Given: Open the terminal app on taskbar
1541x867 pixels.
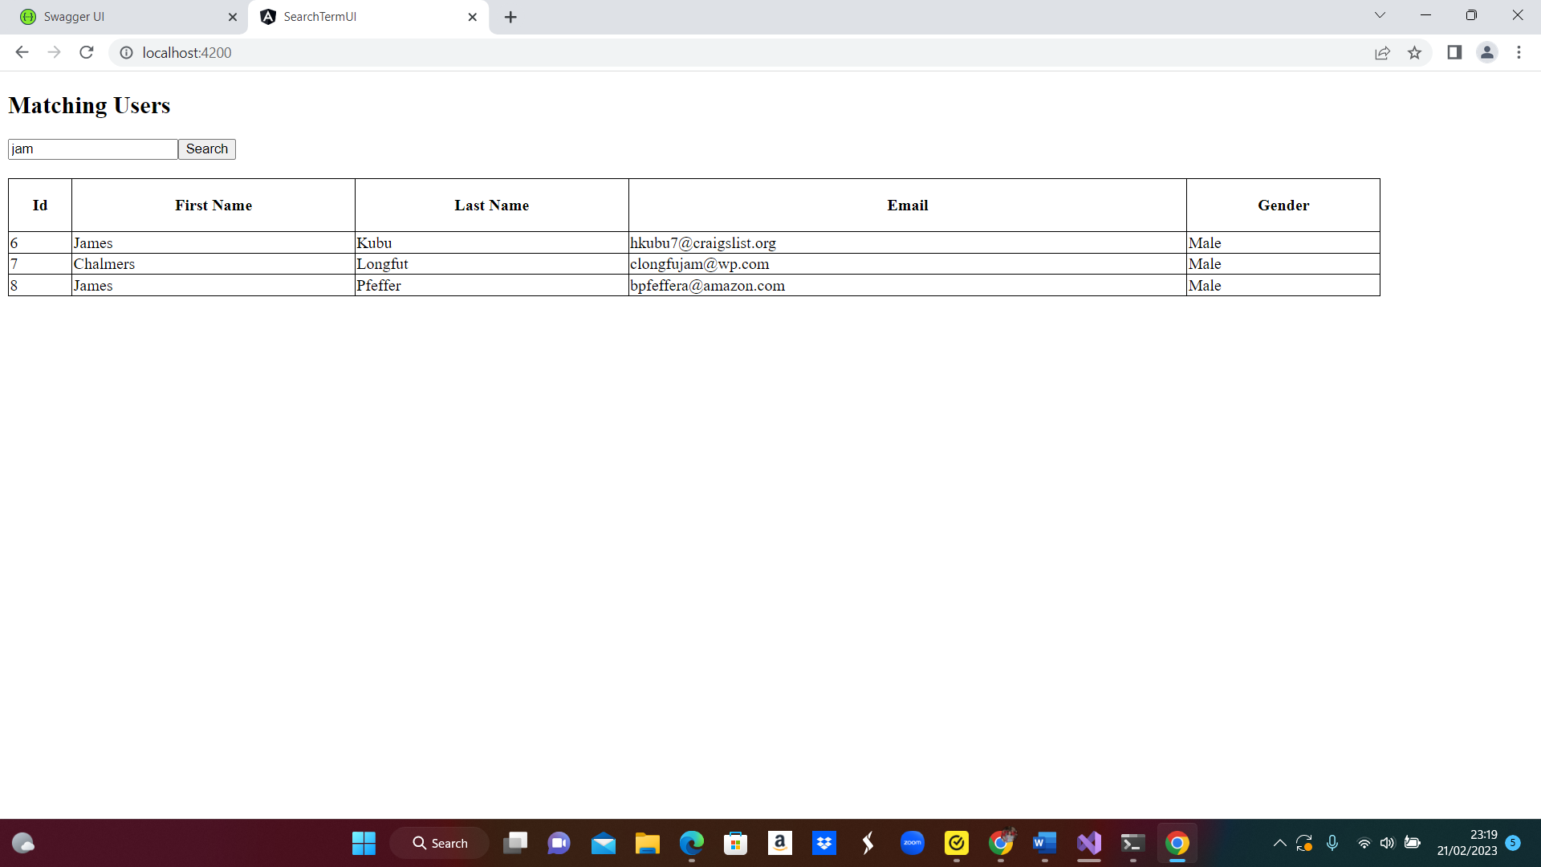Looking at the screenshot, I should (1133, 843).
